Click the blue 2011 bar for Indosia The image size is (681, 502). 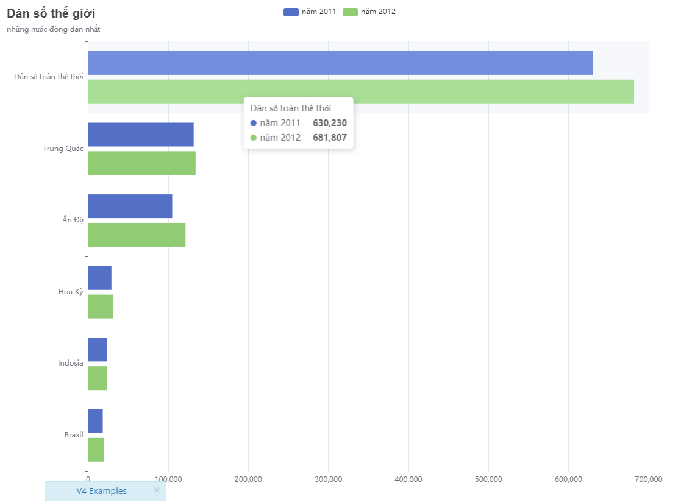click(x=98, y=349)
